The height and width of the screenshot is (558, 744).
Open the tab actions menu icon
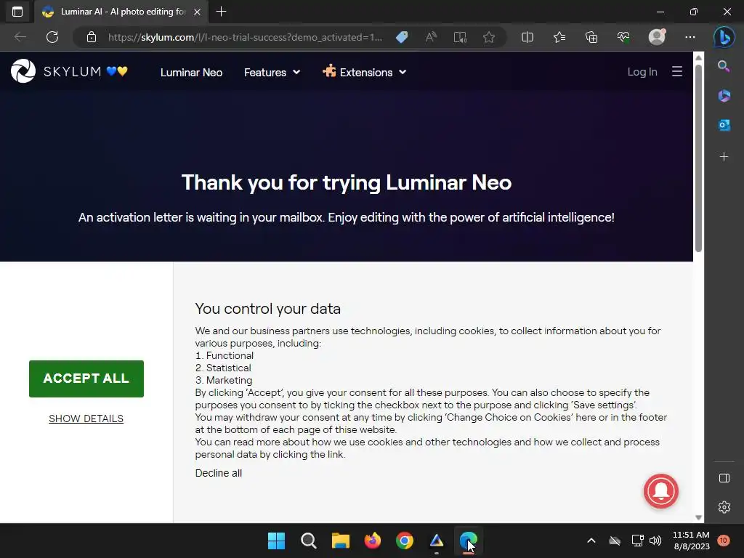click(17, 12)
